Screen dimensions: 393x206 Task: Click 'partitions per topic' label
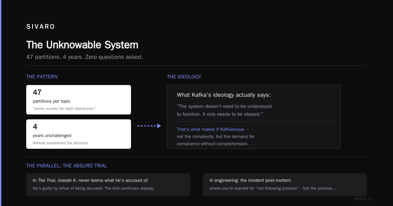pyautogui.click(x=51, y=101)
